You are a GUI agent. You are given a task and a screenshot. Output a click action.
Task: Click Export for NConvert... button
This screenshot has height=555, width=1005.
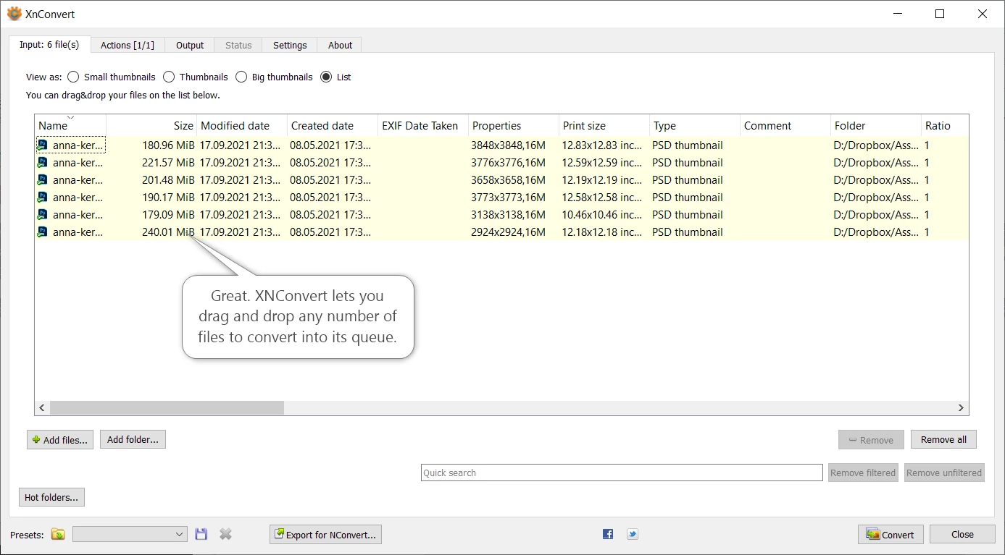[325, 535]
